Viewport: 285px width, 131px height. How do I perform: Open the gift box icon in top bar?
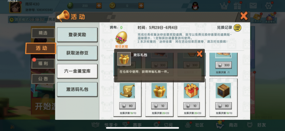pos(237,6)
